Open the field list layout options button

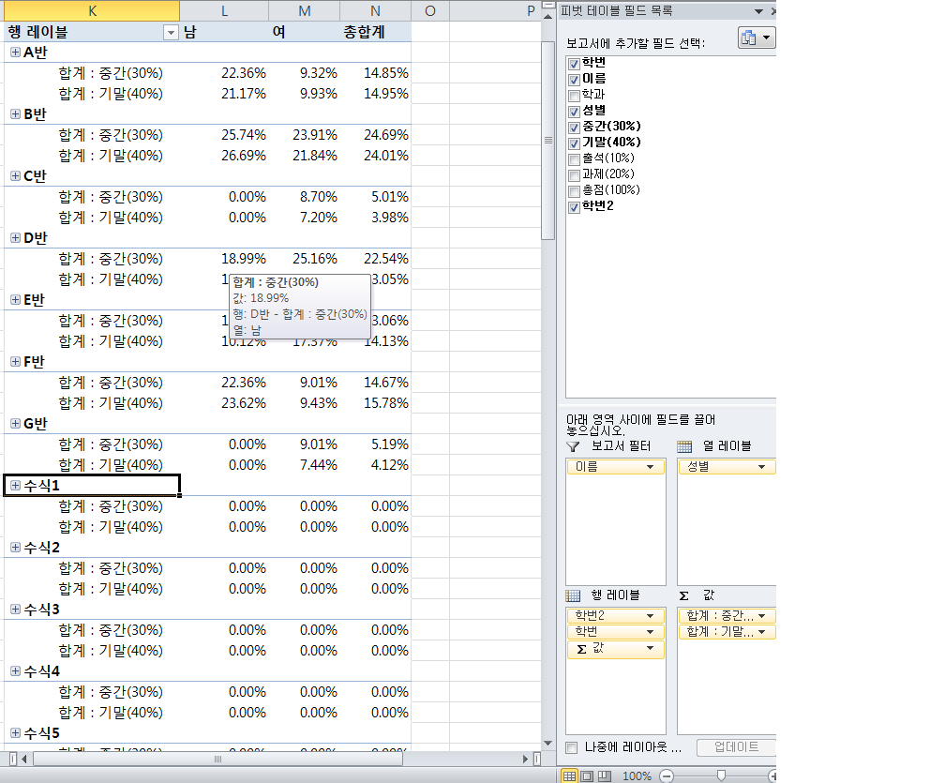pyautogui.click(x=757, y=38)
